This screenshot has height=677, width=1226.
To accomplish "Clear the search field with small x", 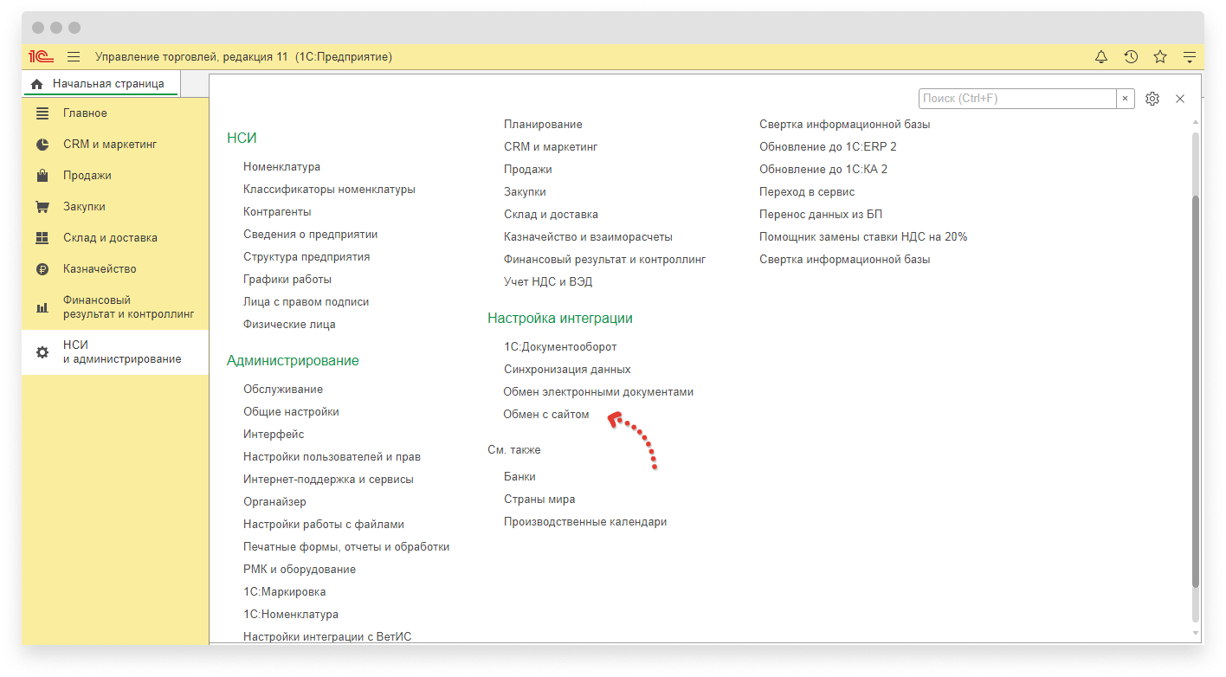I will pos(1126,99).
